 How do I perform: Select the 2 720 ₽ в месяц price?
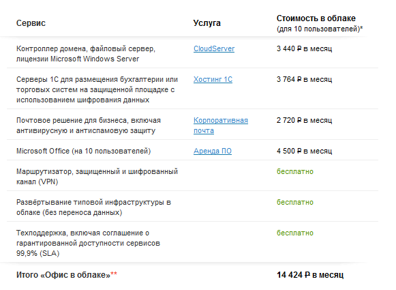[x=304, y=120]
